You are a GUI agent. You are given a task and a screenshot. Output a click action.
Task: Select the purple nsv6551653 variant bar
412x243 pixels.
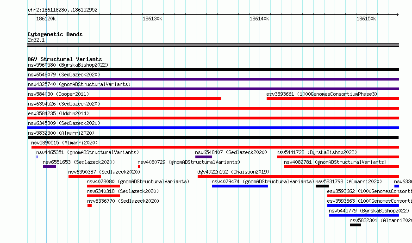pos(50,167)
